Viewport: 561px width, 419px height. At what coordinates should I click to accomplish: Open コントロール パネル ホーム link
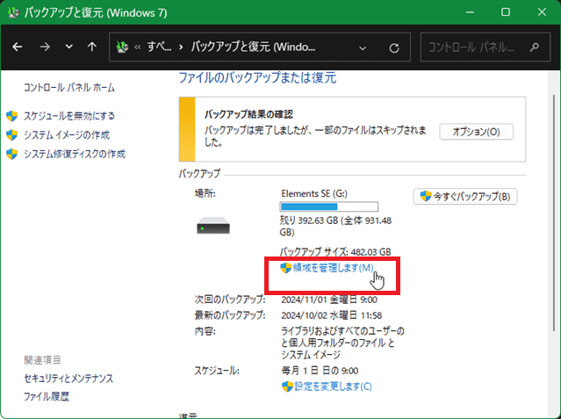pos(69,88)
